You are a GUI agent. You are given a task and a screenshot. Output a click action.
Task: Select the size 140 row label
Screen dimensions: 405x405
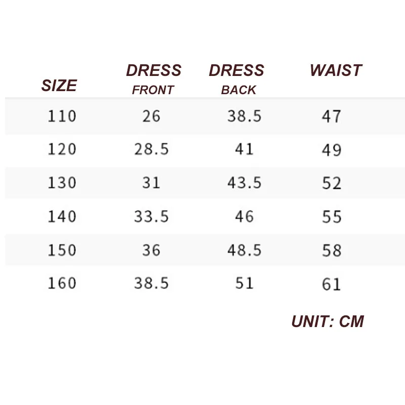coord(62,217)
